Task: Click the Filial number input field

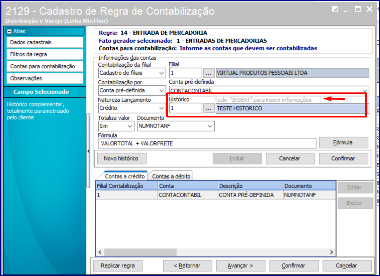Action: point(185,73)
